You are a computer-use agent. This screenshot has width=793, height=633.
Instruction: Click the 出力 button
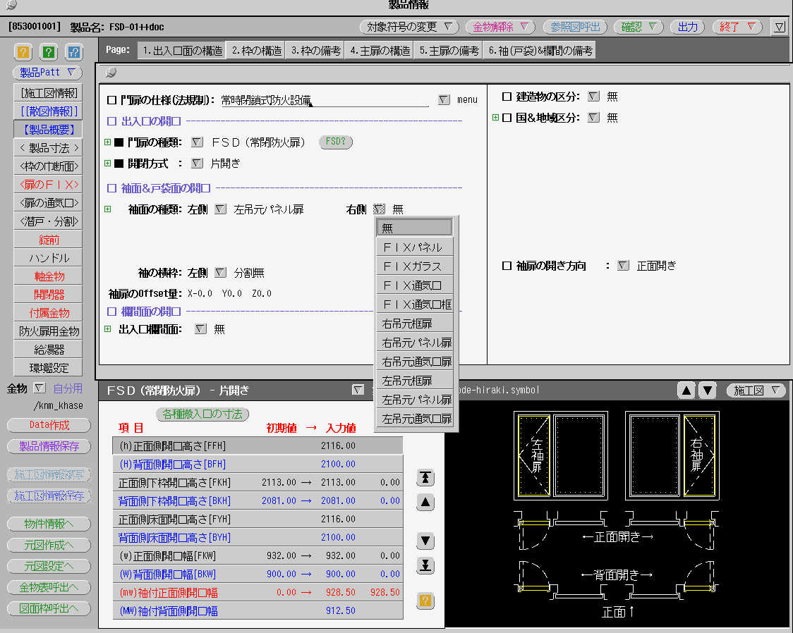click(687, 27)
